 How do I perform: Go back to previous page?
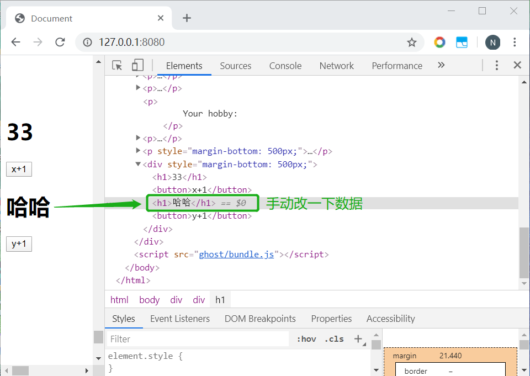[x=15, y=43]
